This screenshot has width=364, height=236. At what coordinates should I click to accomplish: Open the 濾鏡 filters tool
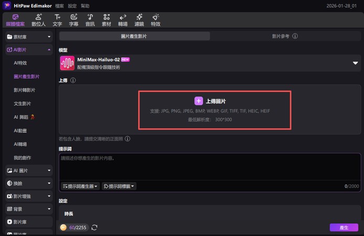(140, 20)
